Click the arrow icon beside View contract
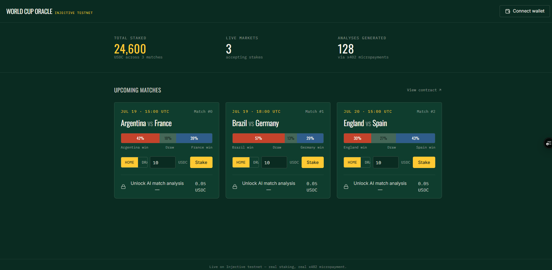552x270 pixels. (x=440, y=90)
